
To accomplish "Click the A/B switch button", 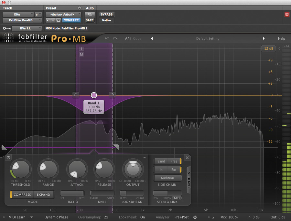I will [x=128, y=38].
